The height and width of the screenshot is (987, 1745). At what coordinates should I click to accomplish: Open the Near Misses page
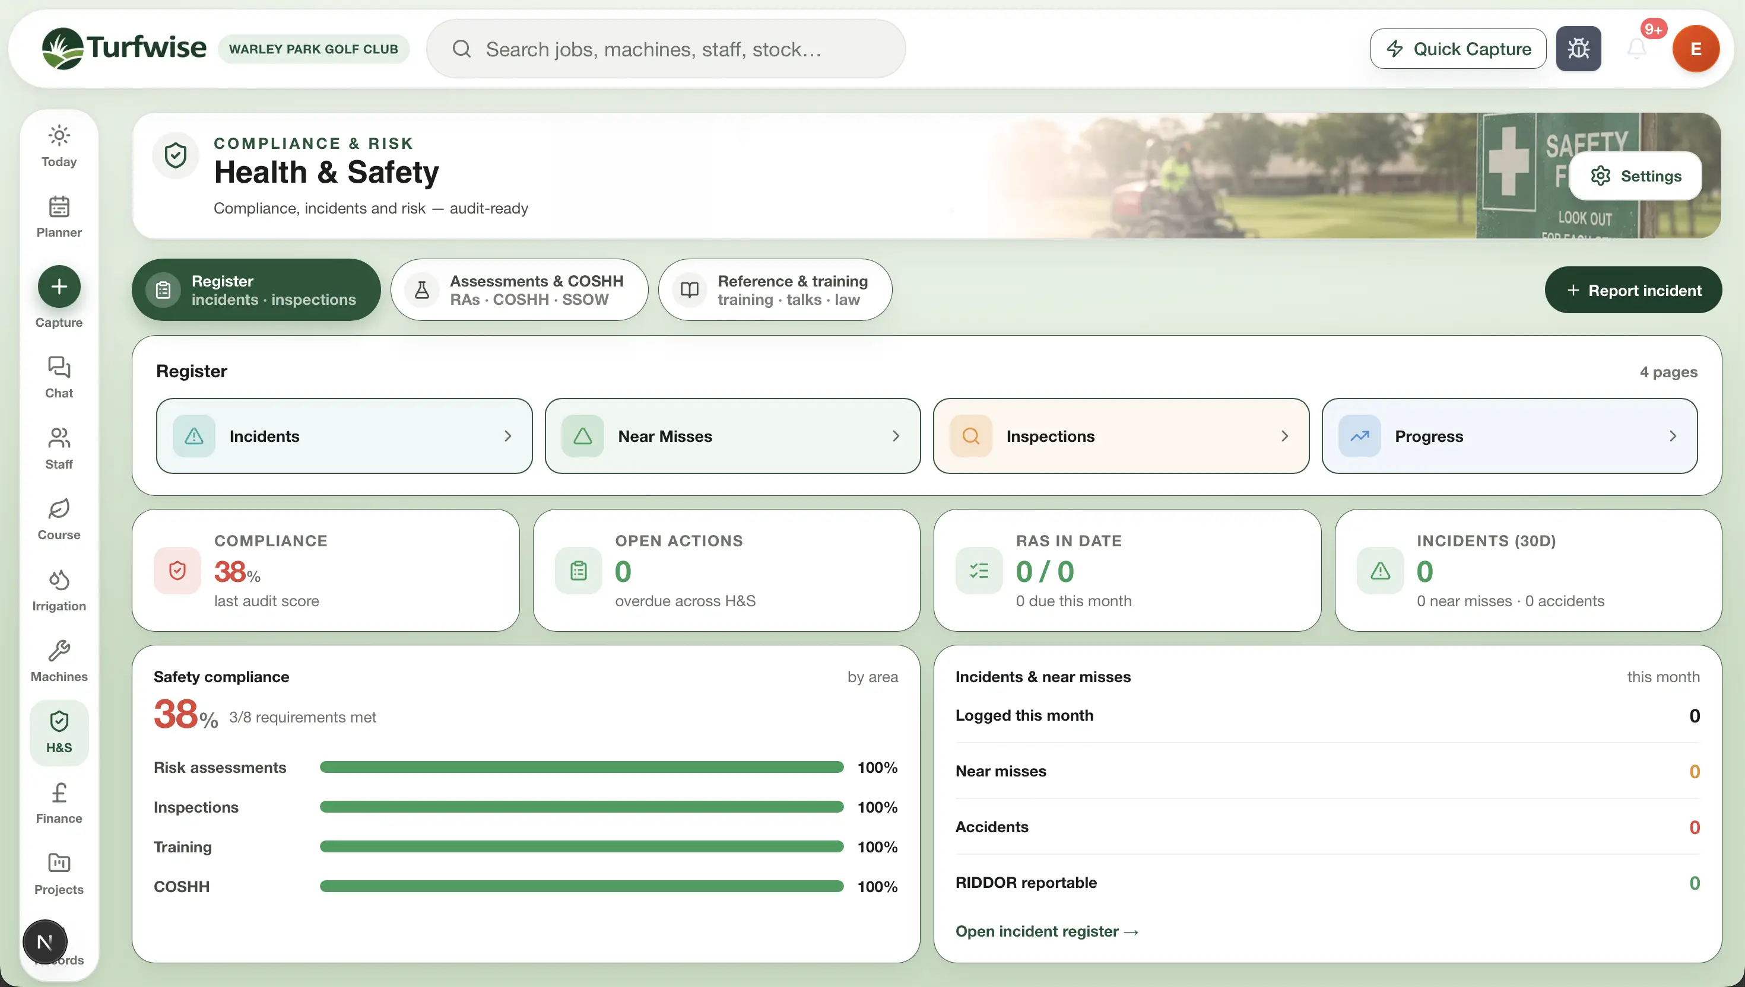(x=732, y=436)
